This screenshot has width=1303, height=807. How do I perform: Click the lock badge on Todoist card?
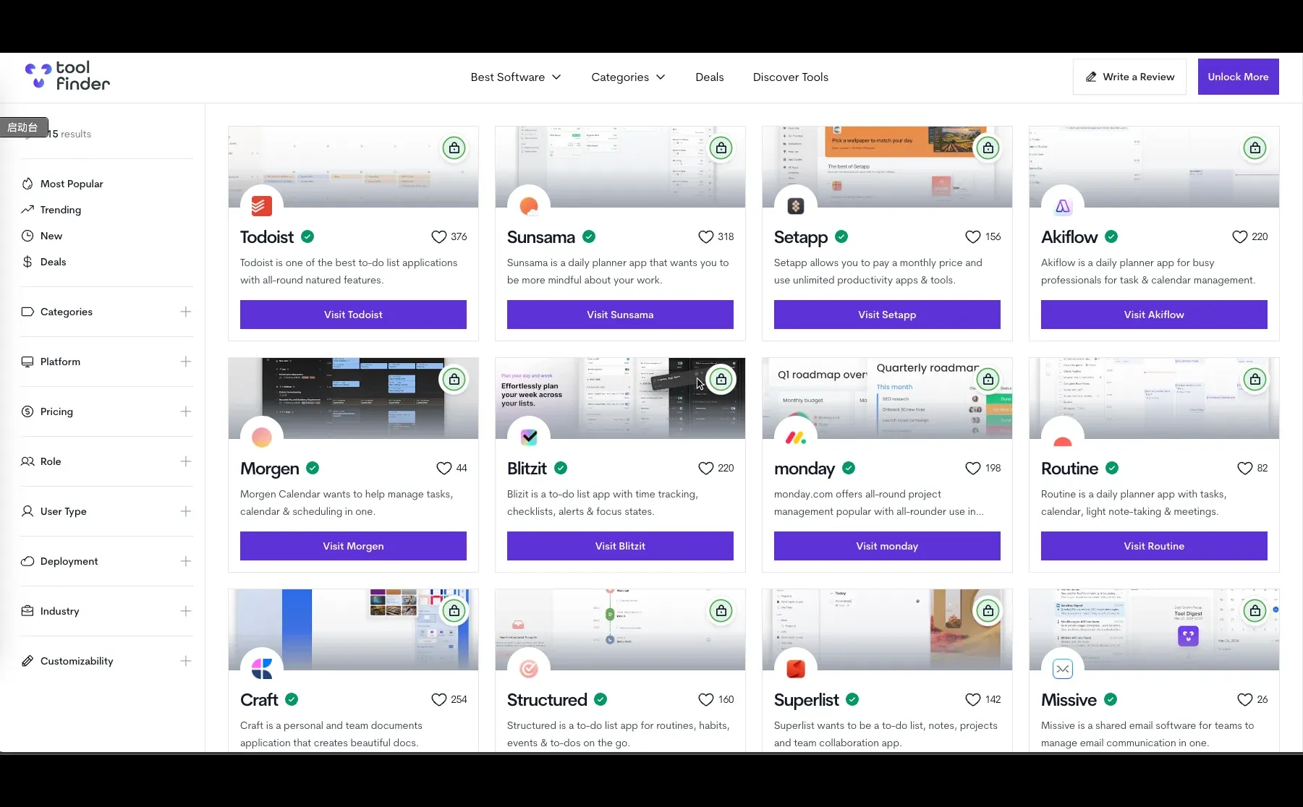point(454,148)
